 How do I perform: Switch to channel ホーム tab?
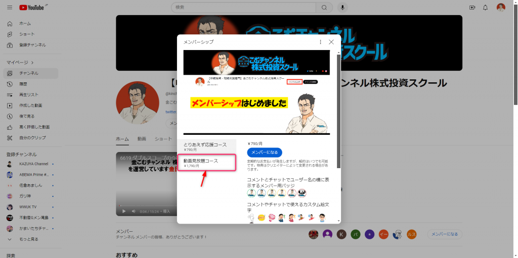tap(122, 139)
